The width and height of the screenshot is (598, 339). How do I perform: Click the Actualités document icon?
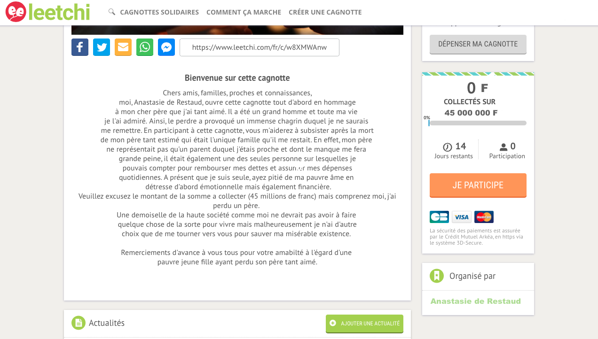pyautogui.click(x=79, y=323)
